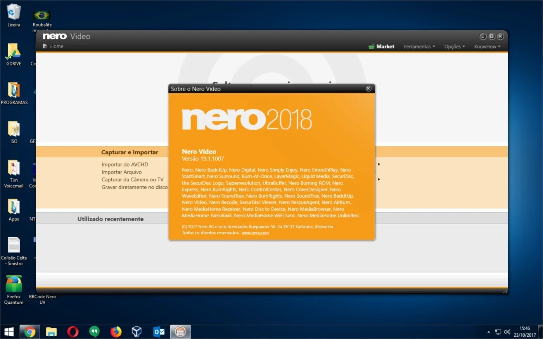This screenshot has width=543, height=339.
Task: Close the Sobre o Nero Video dialog
Action: [368, 89]
